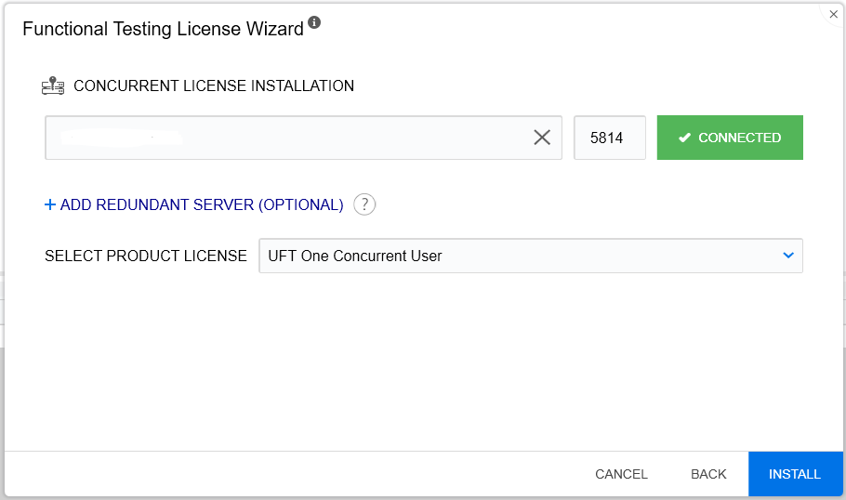Cancel the license wizard
This screenshot has width=846, height=500.
[621, 474]
